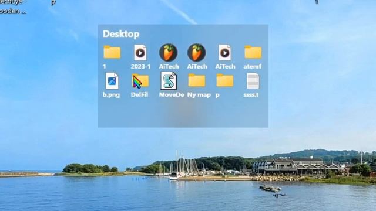
Task: Click the Desktop panel title
Action: (x=121, y=34)
